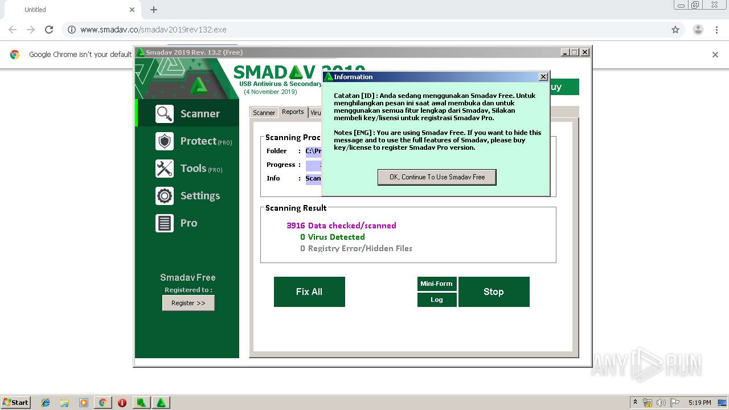Open the scan Log
The height and width of the screenshot is (410, 729).
click(x=436, y=300)
